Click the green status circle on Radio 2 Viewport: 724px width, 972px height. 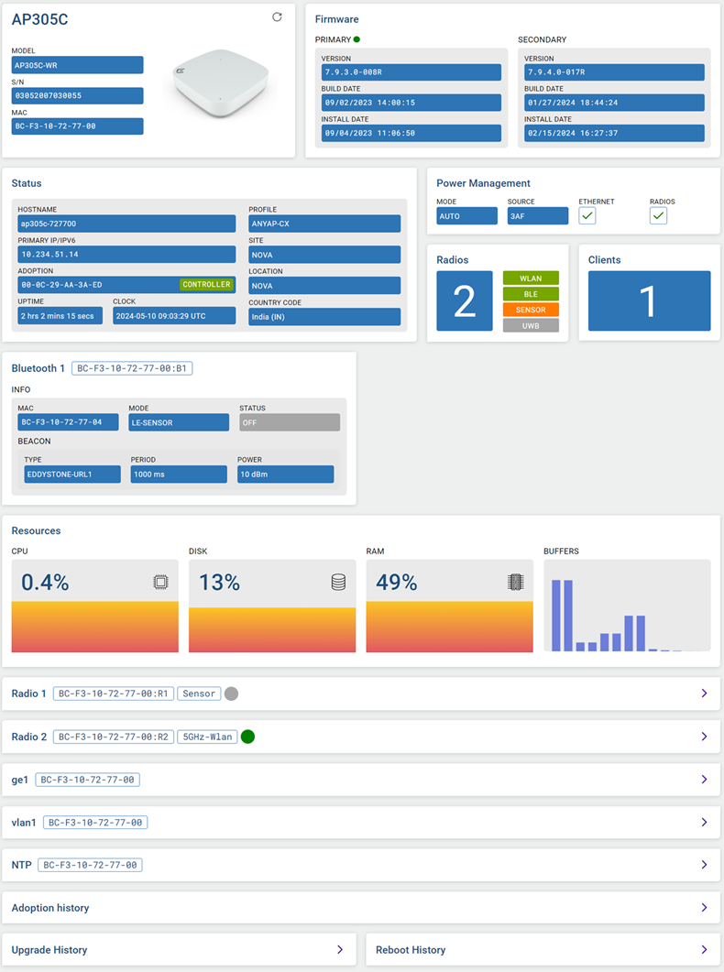point(247,737)
